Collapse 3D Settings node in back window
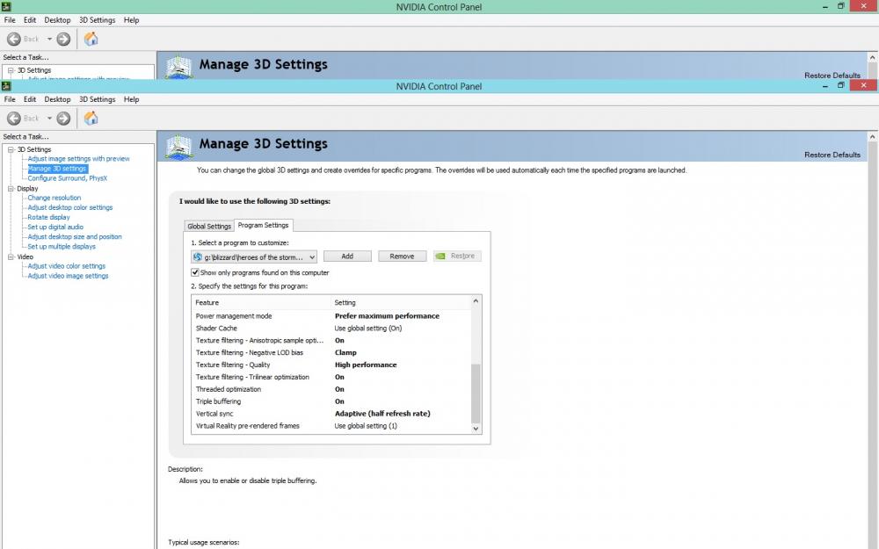 coord(11,70)
